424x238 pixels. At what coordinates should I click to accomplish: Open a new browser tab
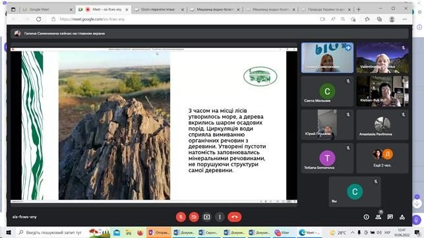(359, 9)
